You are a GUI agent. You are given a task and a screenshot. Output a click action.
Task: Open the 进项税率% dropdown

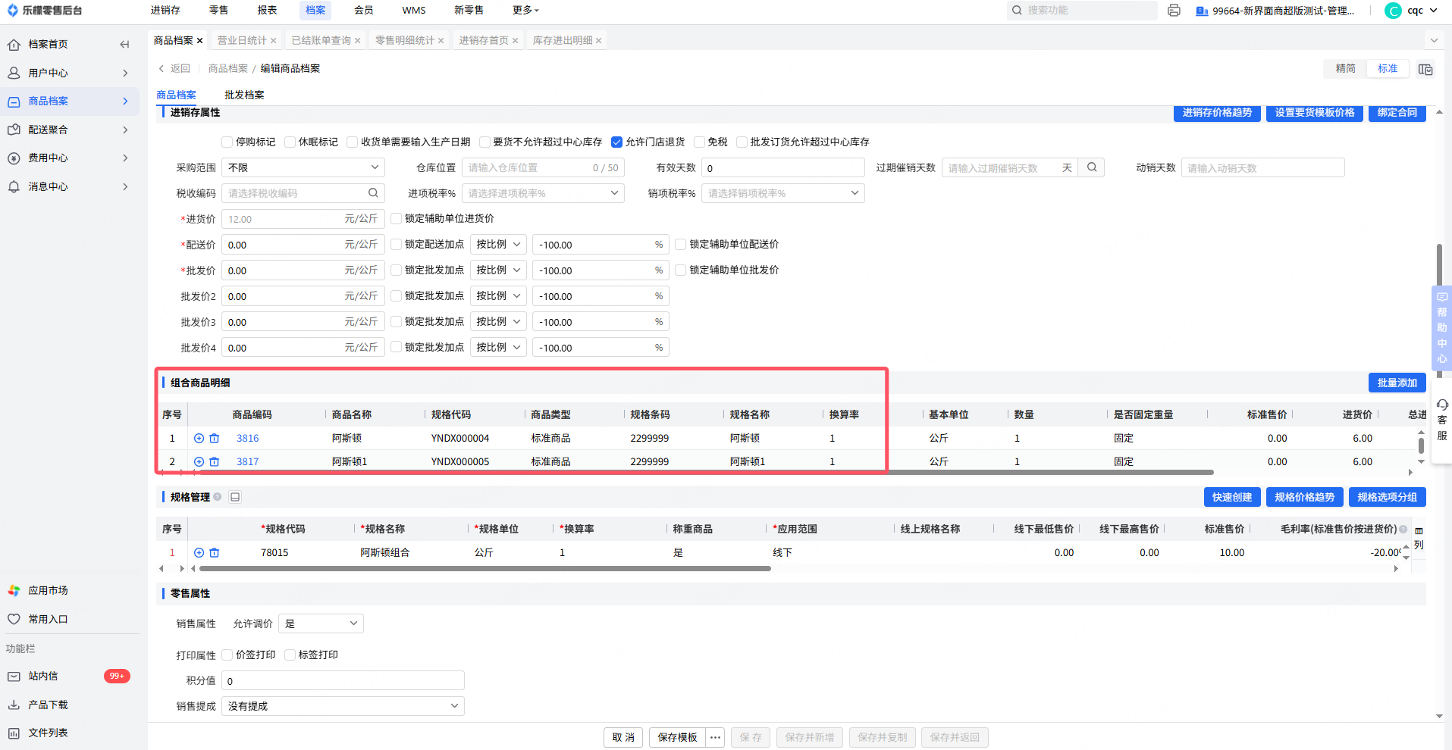543,193
